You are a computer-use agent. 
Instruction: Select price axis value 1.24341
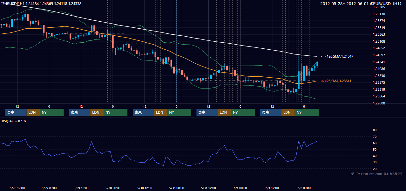tap(379, 62)
